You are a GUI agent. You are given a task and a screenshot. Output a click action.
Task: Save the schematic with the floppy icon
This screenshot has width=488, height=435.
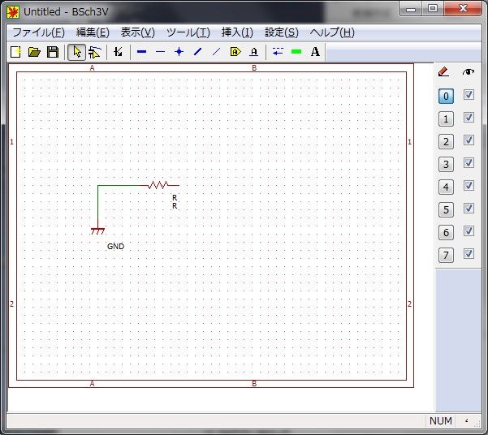click(53, 52)
